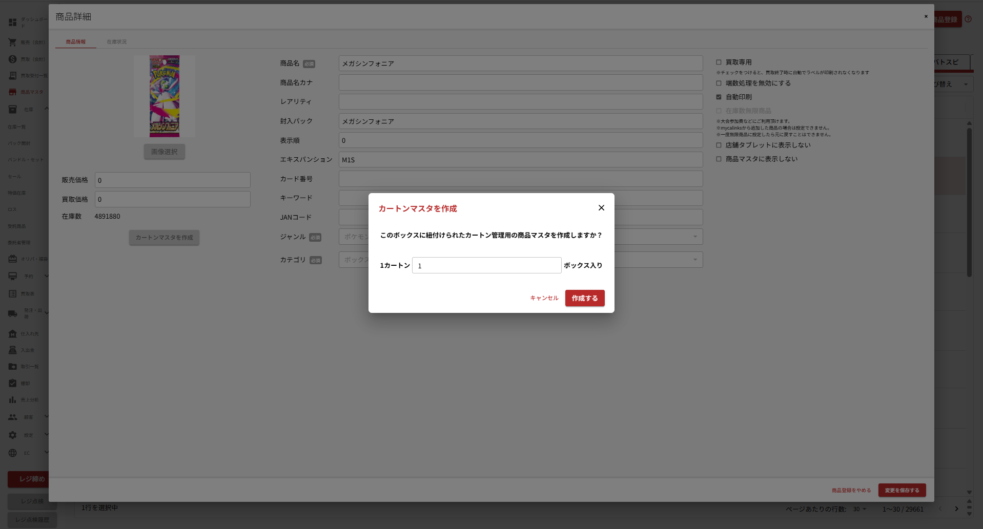Open 買取（会計） from the sidebar icon
983x529 pixels.
tap(12, 59)
